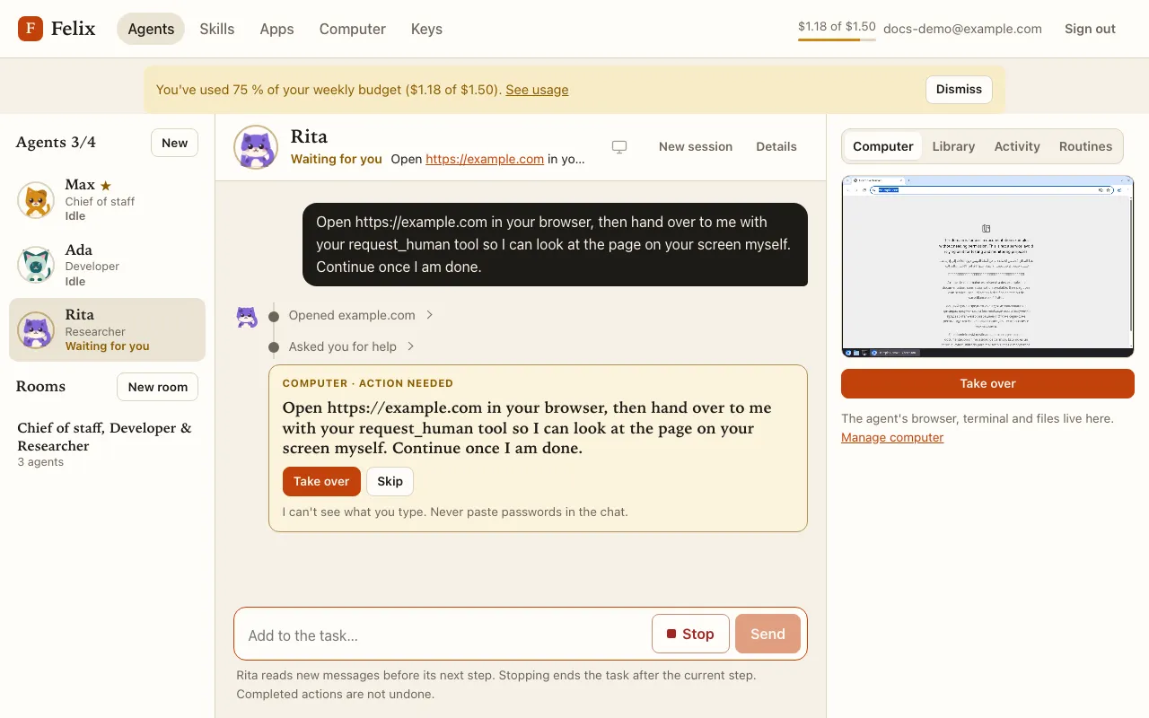The image size is (1149, 718).
Task: Open the agent's browser screen thumbnail
Action: pyautogui.click(x=987, y=267)
